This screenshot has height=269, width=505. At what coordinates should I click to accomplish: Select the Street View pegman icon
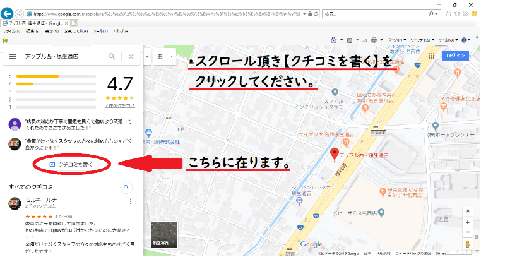click(x=467, y=244)
